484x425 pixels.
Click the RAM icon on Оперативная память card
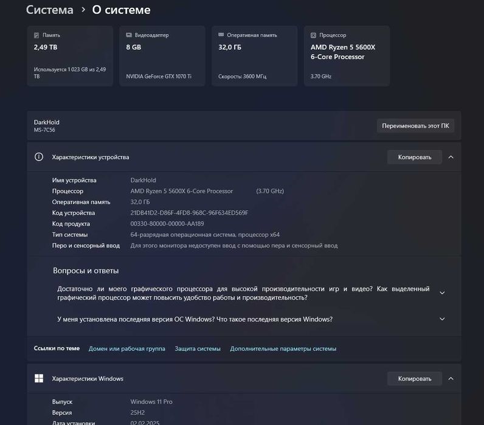pos(221,35)
